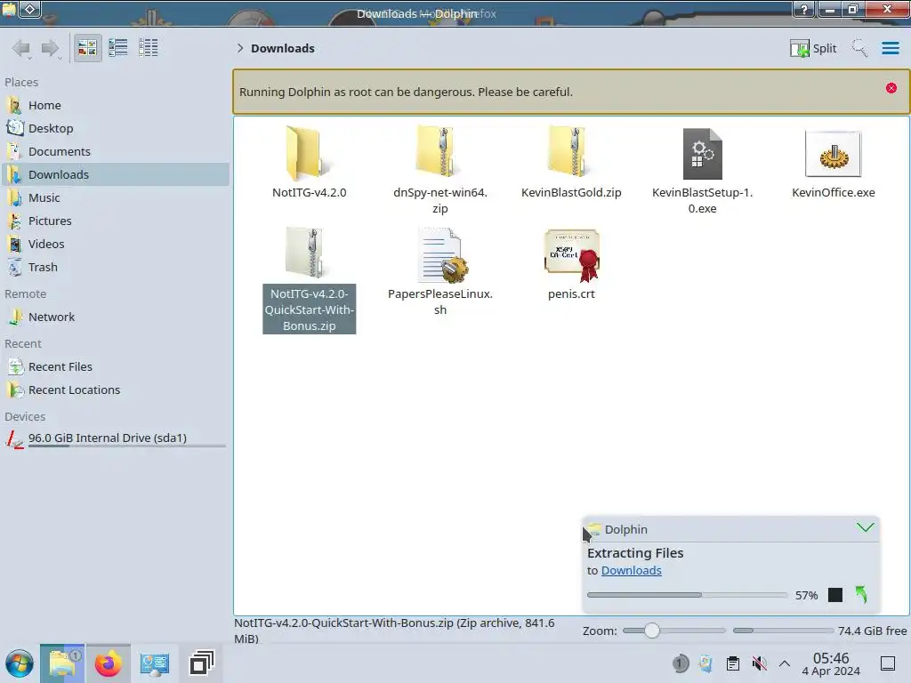Dismiss the root warning message
911x683 pixels.
click(x=891, y=88)
